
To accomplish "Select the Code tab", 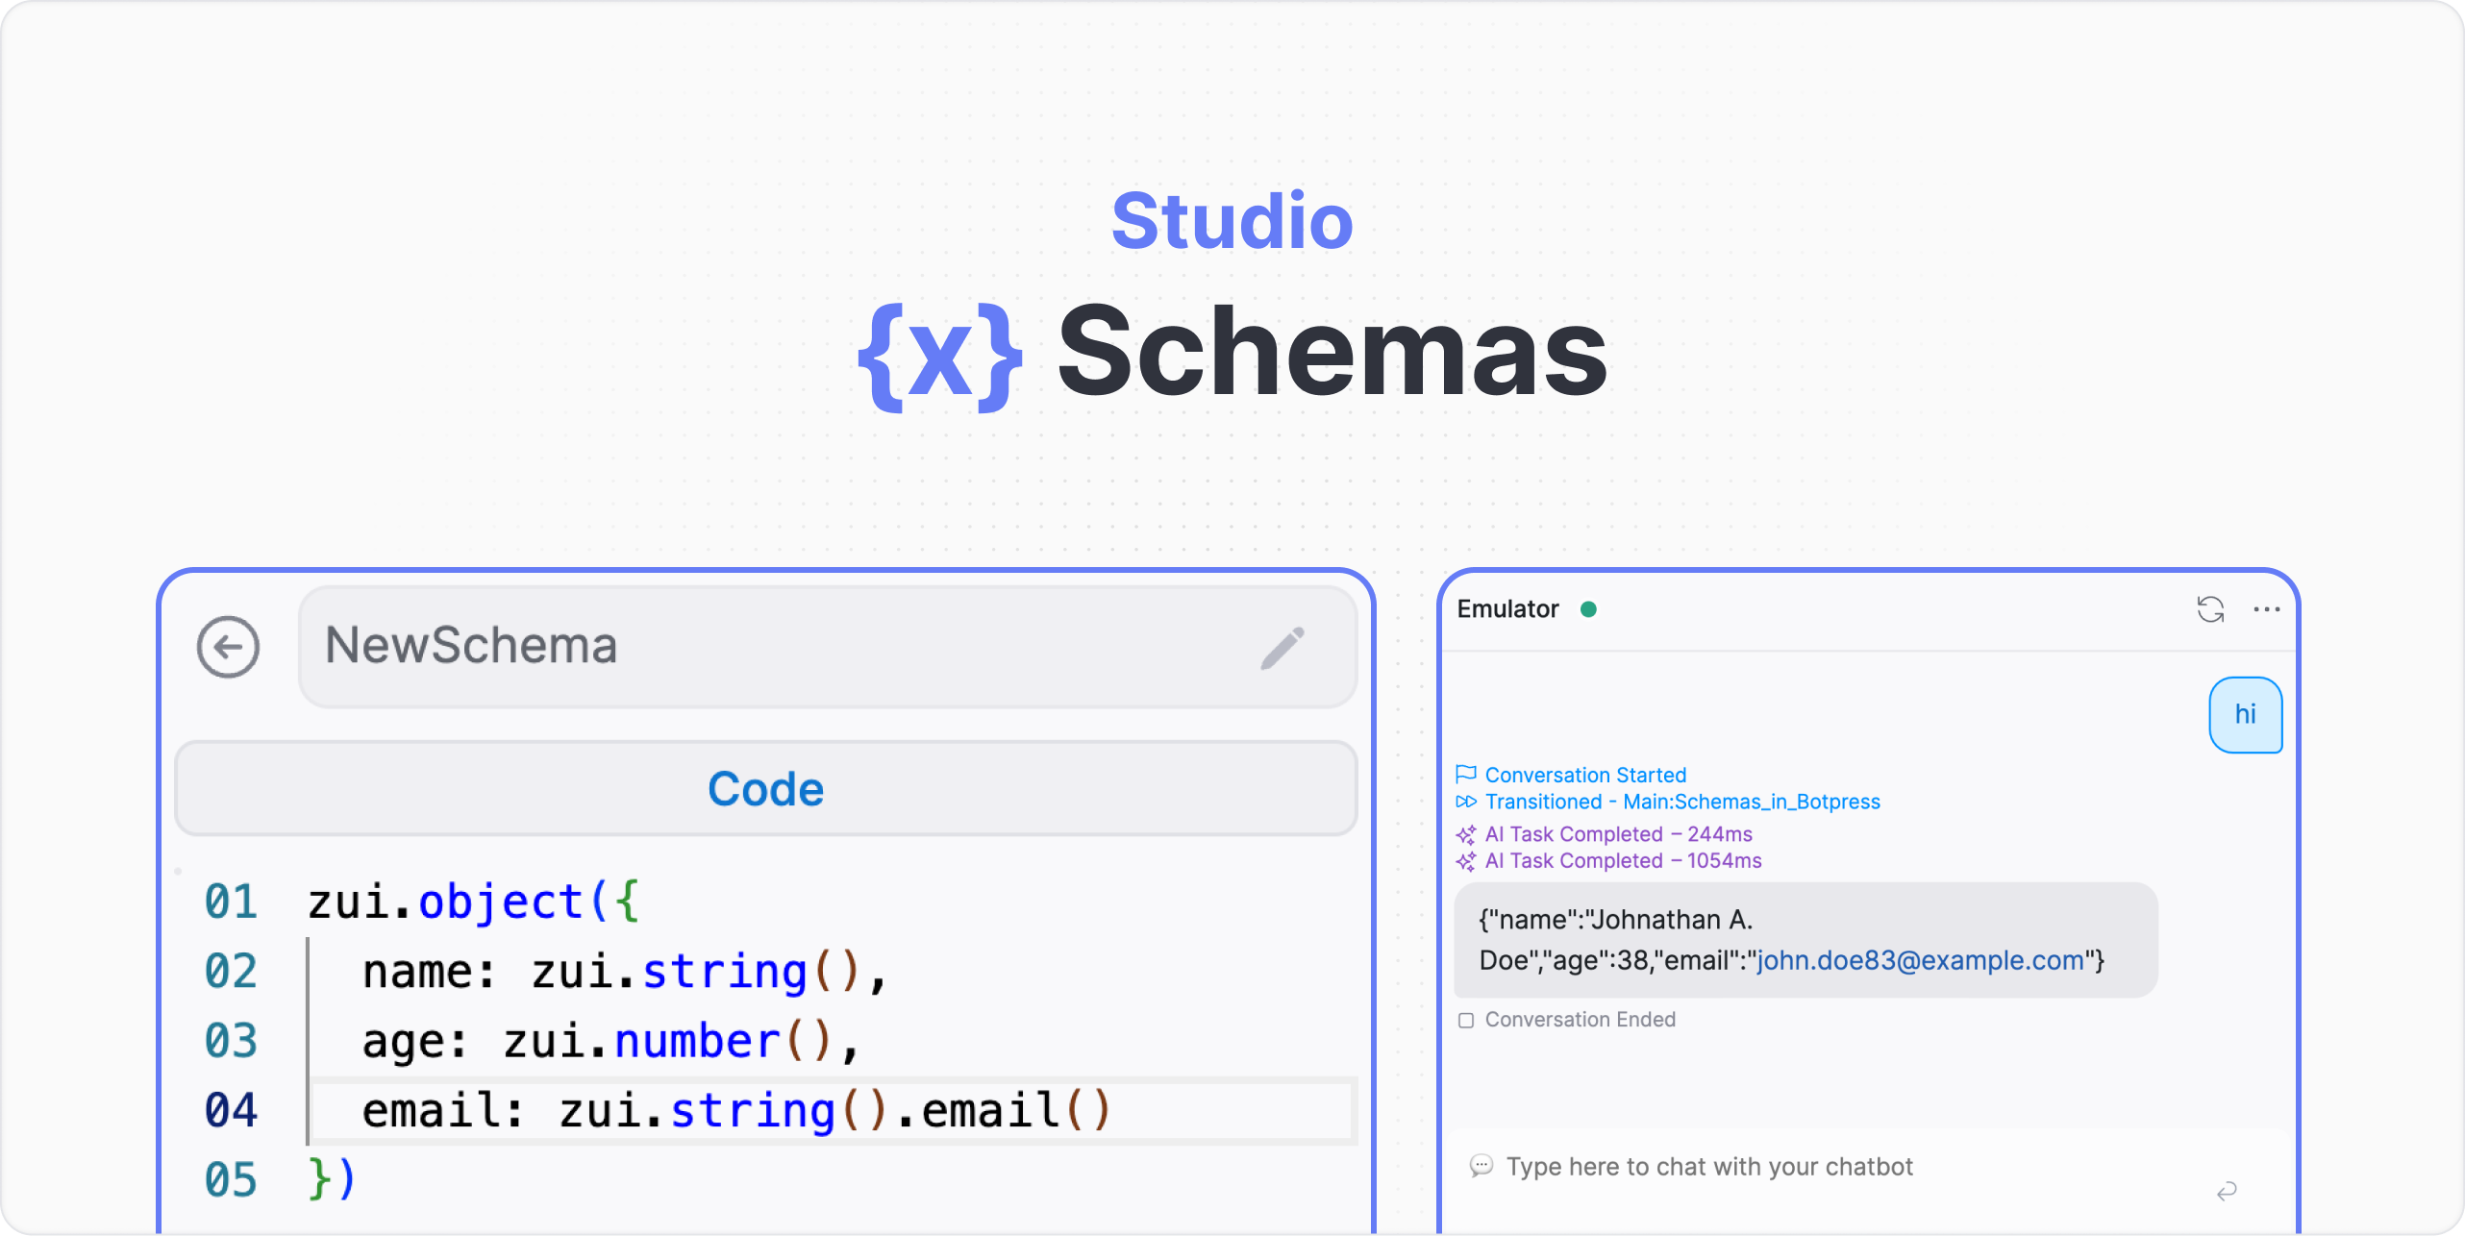I will (766, 788).
